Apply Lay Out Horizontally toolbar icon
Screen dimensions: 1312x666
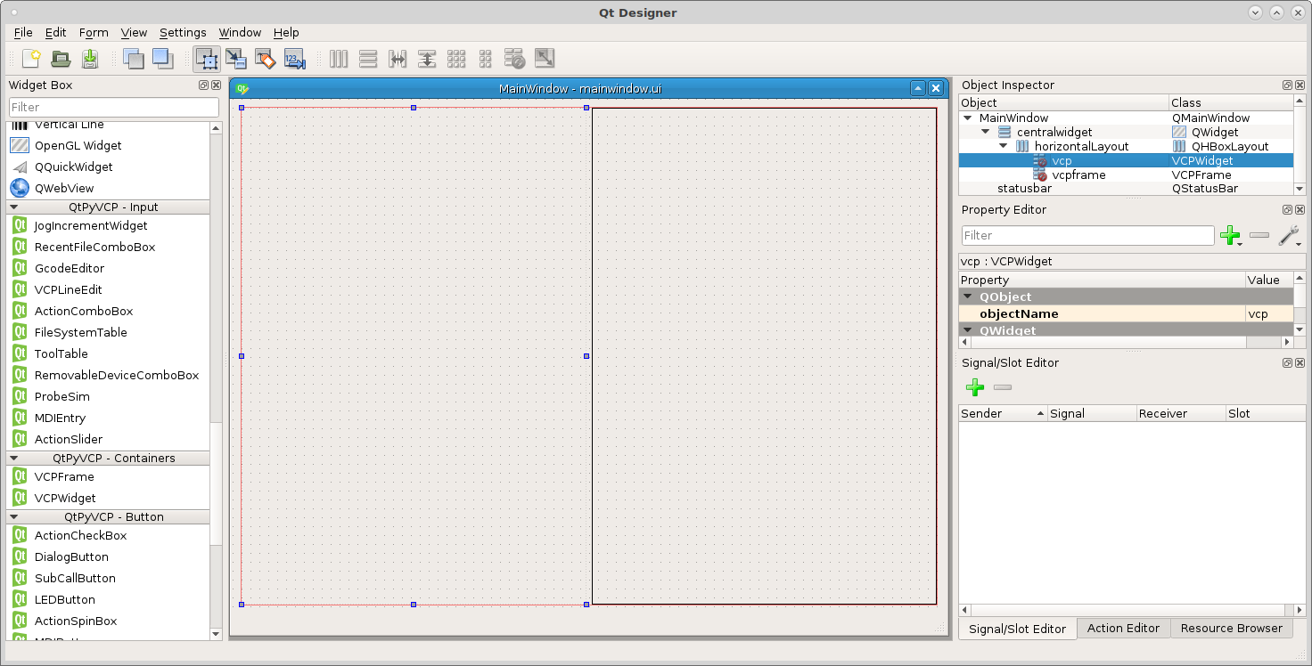pos(339,59)
